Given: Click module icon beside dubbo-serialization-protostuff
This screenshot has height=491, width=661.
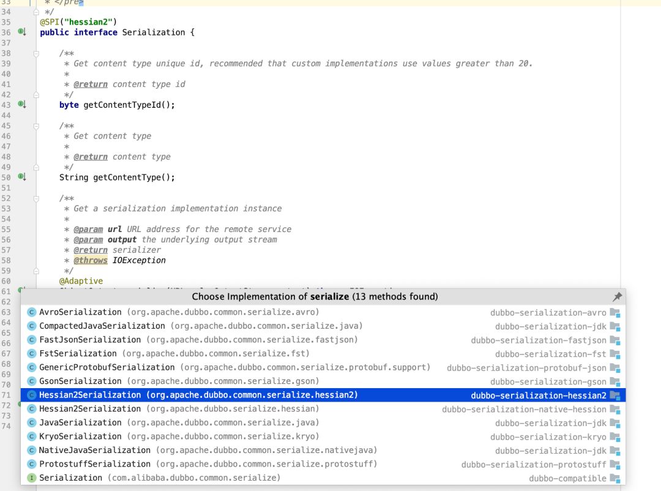Looking at the screenshot, I should (x=615, y=465).
